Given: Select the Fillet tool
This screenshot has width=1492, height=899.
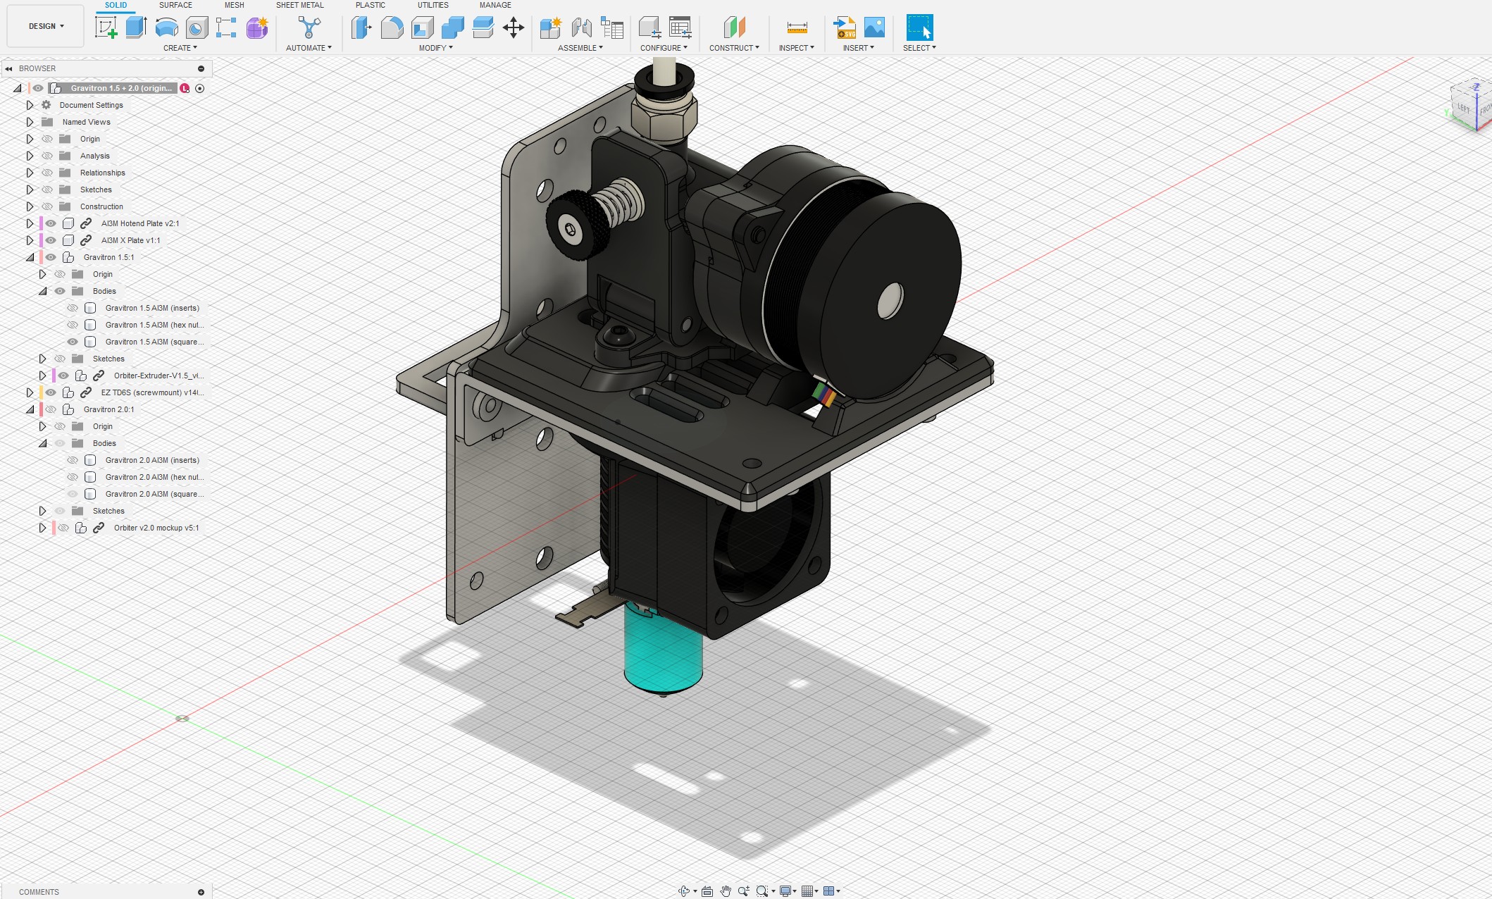Looking at the screenshot, I should point(392,27).
